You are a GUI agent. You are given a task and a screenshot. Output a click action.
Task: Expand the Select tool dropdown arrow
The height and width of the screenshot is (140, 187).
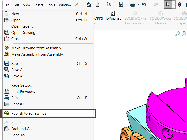tap(173, 5)
